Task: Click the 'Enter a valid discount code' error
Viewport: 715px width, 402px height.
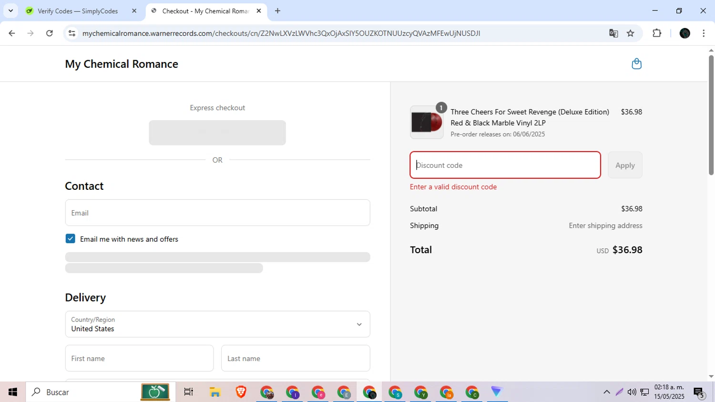Action: (453, 187)
